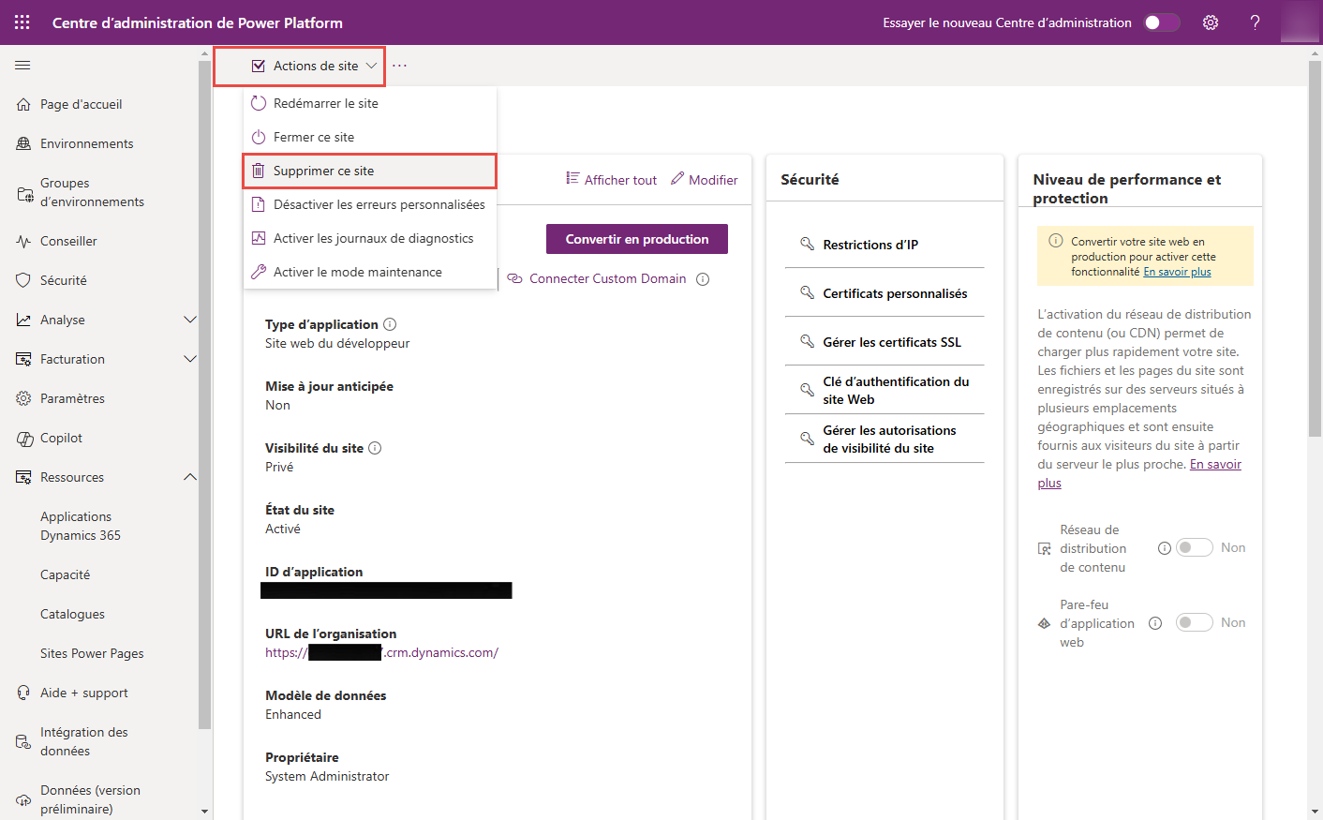Image resolution: width=1323 pixels, height=820 pixels.
Task: Click the help question mark icon
Action: [1256, 22]
